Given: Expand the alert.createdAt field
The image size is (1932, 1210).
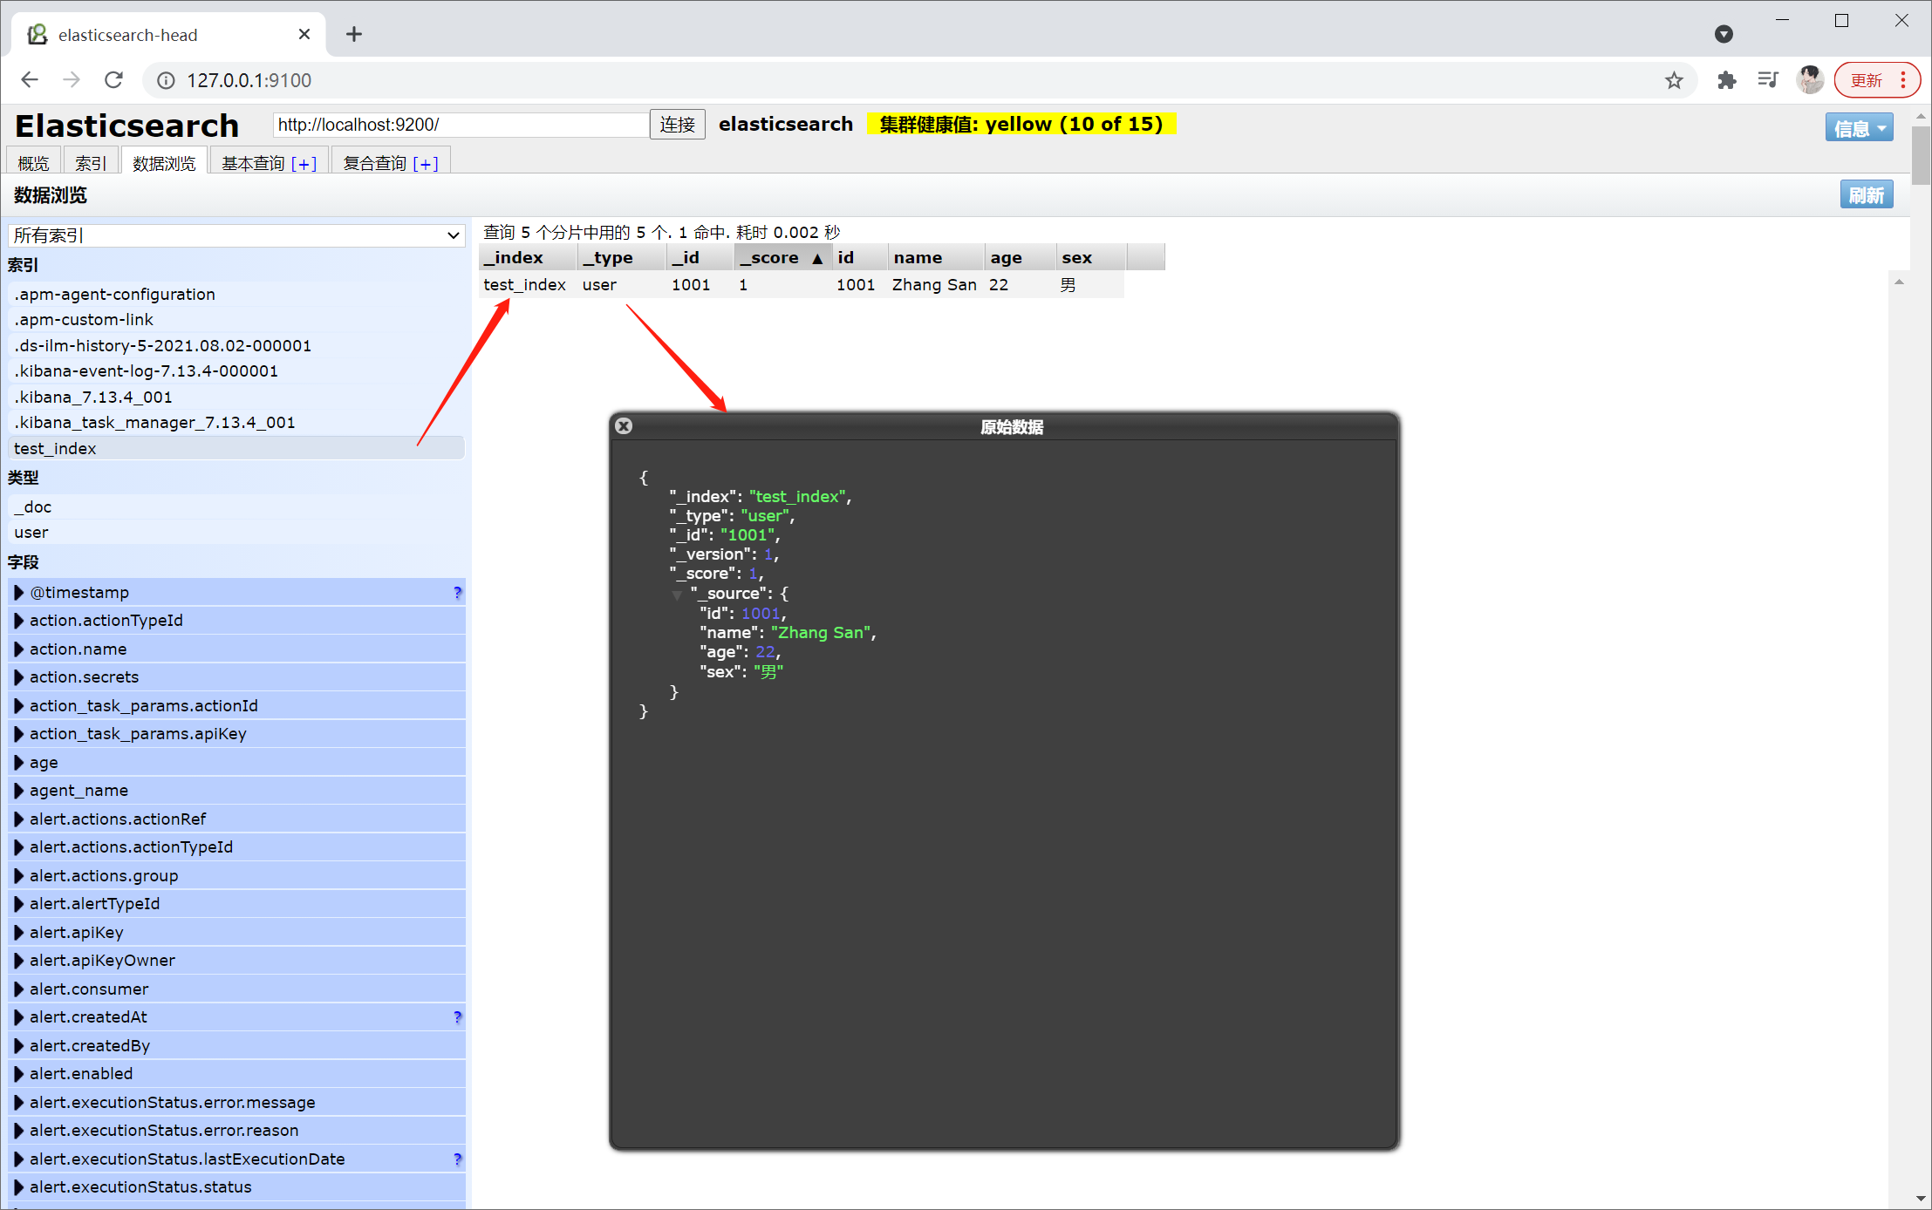Looking at the screenshot, I should 18,1017.
